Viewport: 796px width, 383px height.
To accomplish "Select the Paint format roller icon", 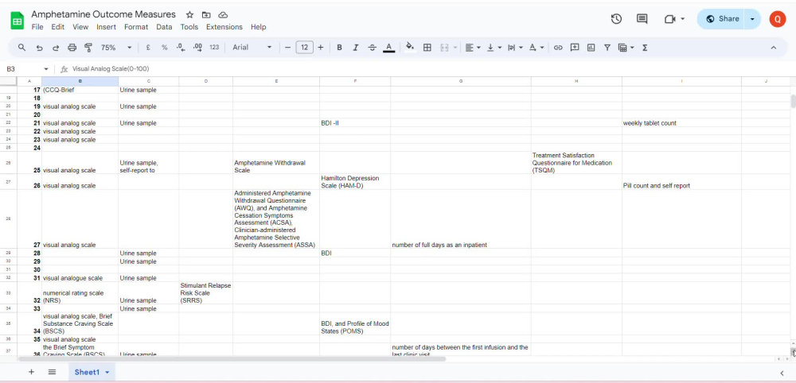I will pos(88,48).
